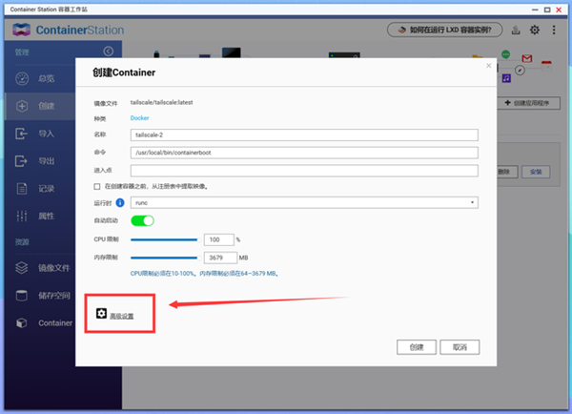Toggle the 自动启动 auto-start switch
The width and height of the screenshot is (572, 414).
tap(143, 220)
